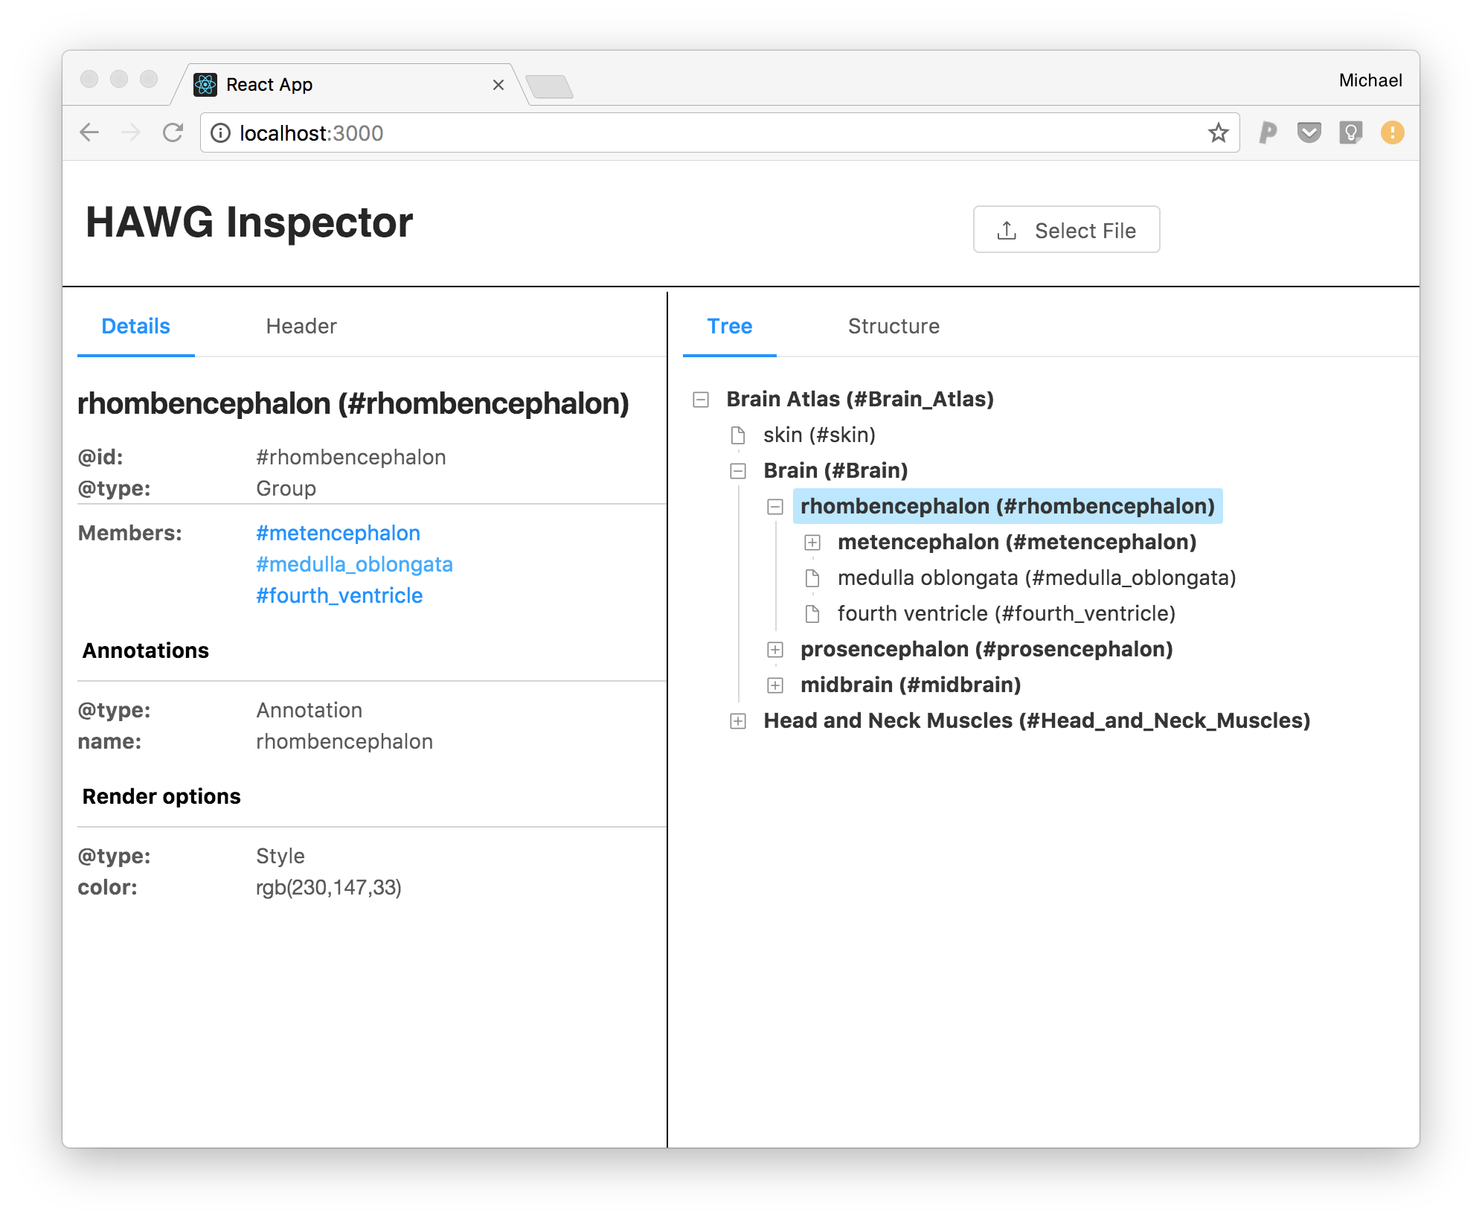Click the site info icon in address bar
This screenshot has width=1482, height=1222.
(x=220, y=132)
